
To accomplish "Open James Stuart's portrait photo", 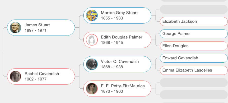I will 15,28.
